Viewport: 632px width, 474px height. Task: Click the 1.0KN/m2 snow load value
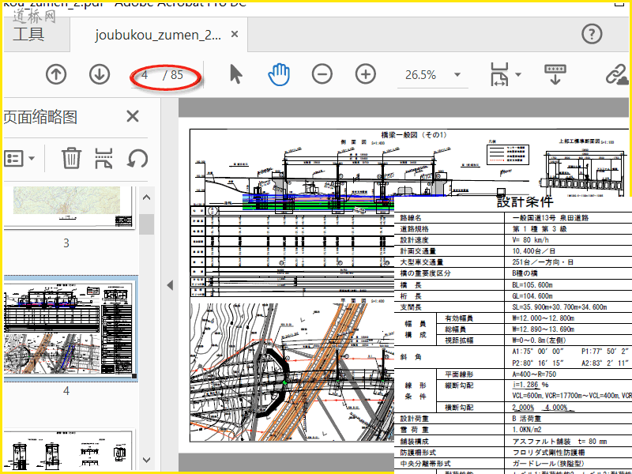pos(527,430)
